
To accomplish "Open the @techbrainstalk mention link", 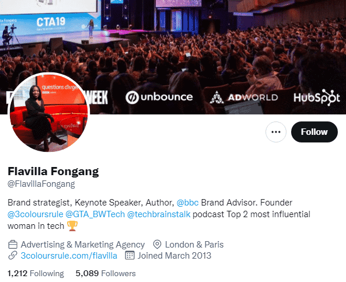I will click(159, 214).
